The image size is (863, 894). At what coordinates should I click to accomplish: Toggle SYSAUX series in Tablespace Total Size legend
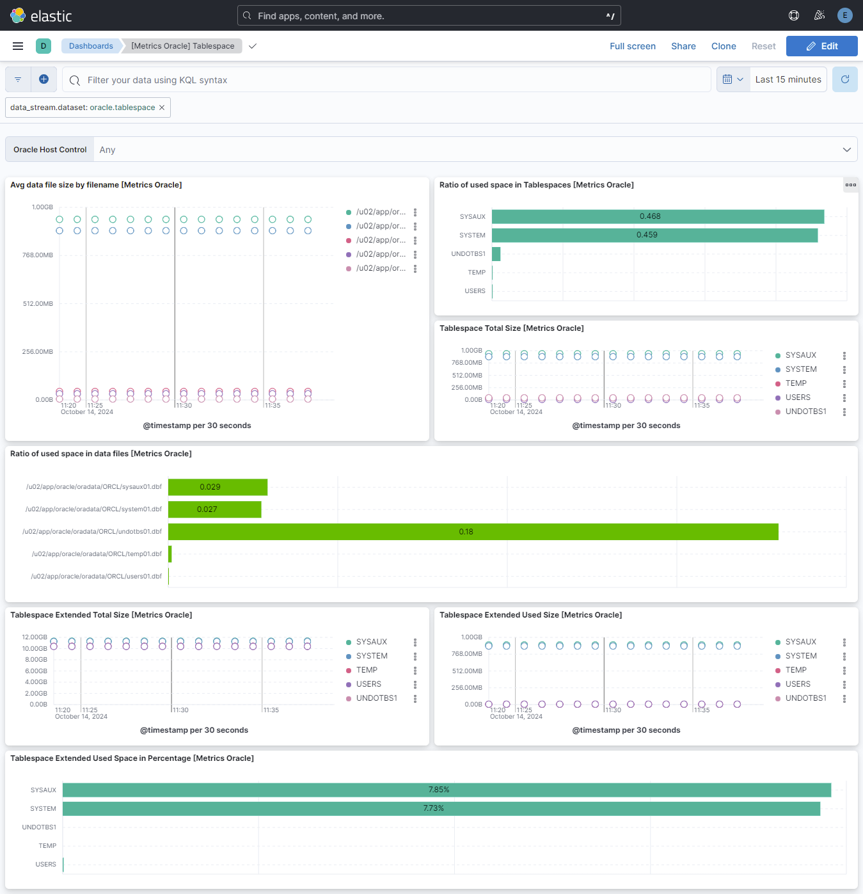(x=800, y=355)
